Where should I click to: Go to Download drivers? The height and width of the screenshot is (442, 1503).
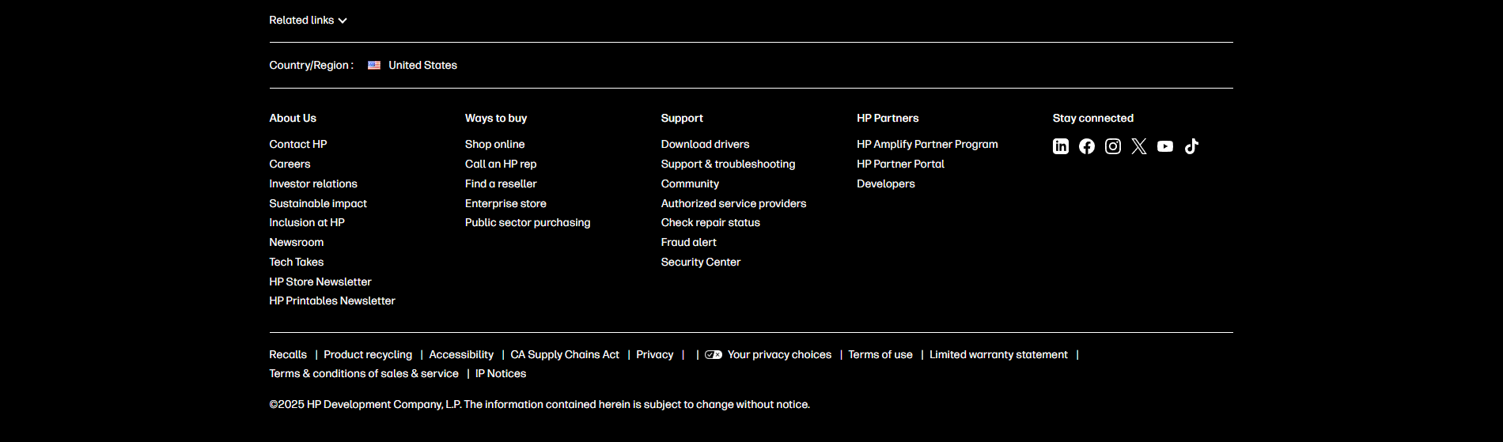point(705,145)
